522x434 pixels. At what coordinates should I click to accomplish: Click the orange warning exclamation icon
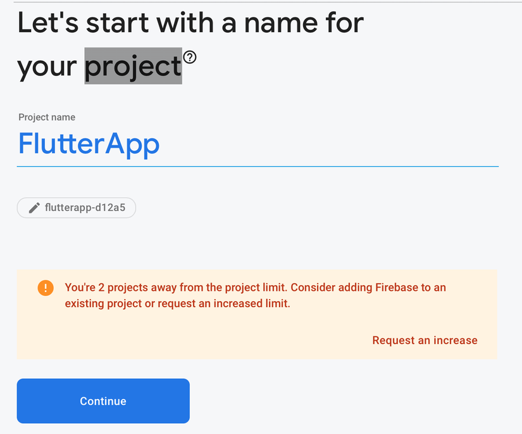tap(46, 288)
